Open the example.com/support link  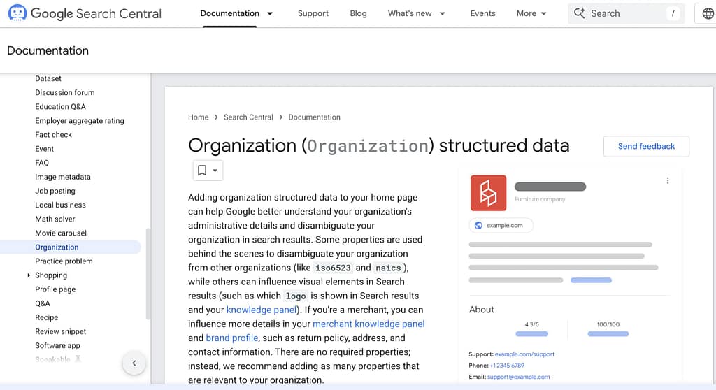[524, 354]
